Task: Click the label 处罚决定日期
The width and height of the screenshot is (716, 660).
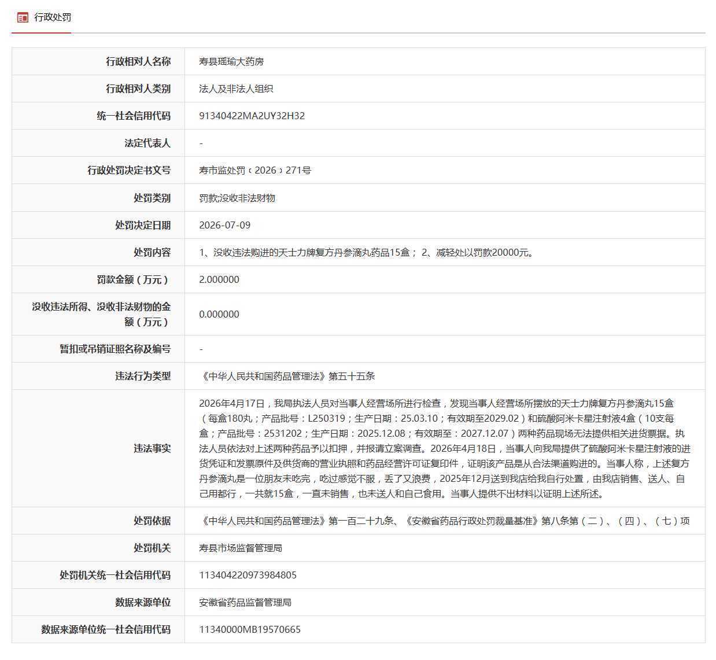Action: point(143,225)
